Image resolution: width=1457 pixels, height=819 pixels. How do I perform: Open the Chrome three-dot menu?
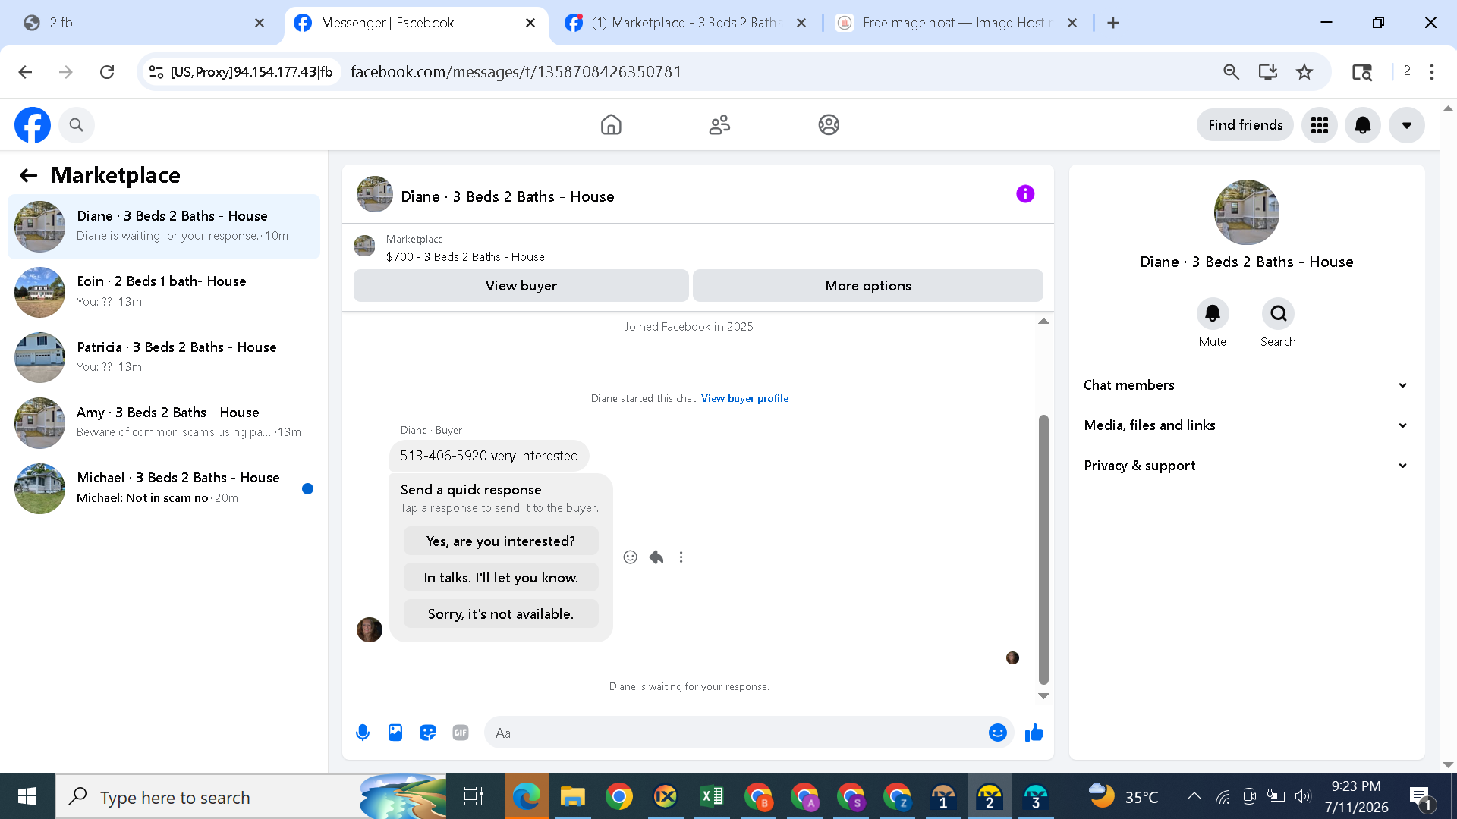[1432, 72]
